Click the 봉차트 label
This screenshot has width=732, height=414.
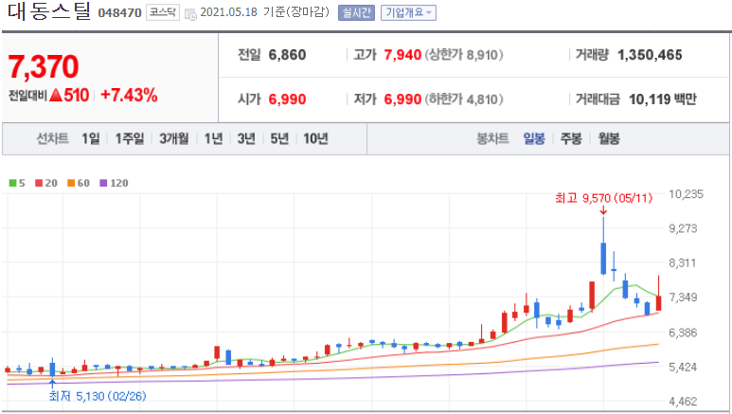pos(492,138)
